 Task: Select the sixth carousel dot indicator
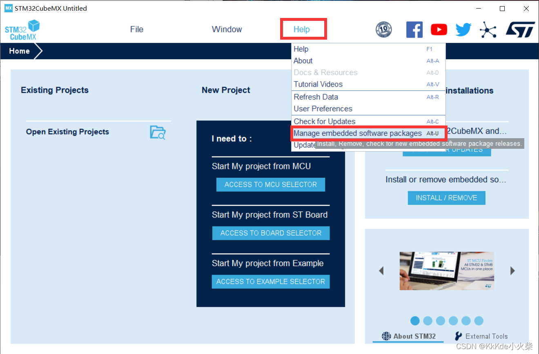[479, 321]
